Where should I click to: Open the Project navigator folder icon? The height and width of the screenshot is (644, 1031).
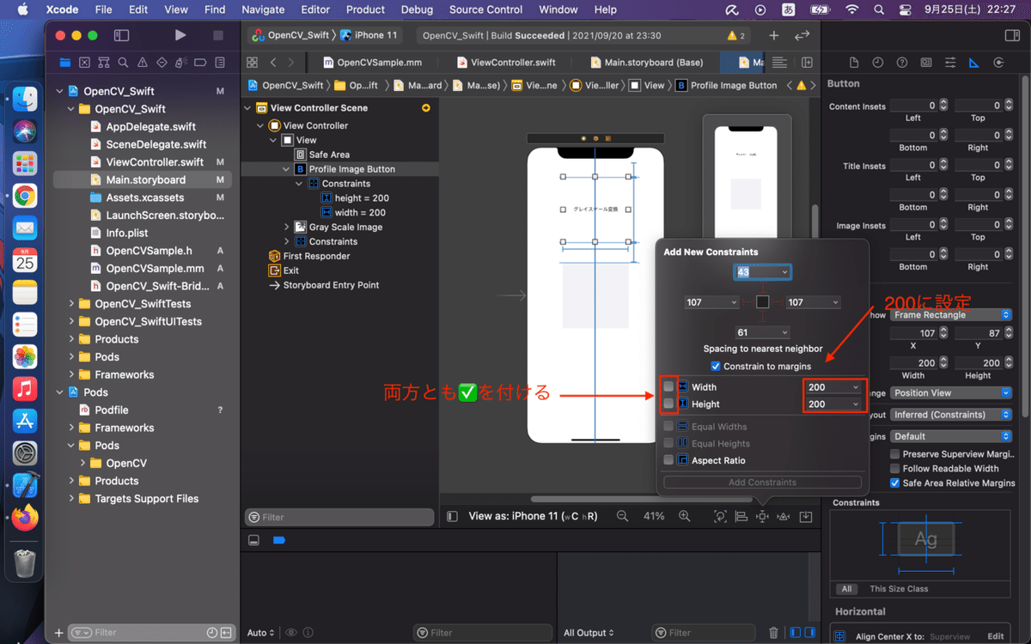pyautogui.click(x=64, y=63)
